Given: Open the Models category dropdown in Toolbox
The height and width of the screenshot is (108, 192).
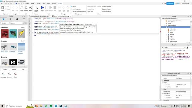Looking at the screenshot, I should point(5,23).
